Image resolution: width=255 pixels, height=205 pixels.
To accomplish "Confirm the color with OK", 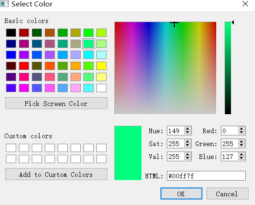I will 181,193.
